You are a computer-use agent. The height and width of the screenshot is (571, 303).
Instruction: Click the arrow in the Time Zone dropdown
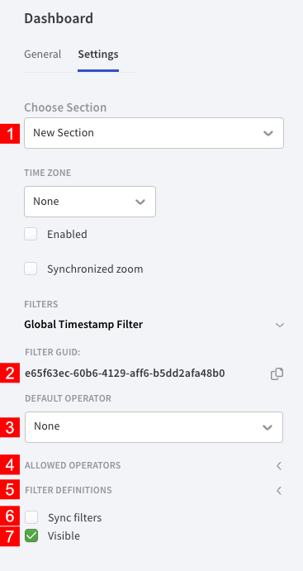[x=140, y=202]
